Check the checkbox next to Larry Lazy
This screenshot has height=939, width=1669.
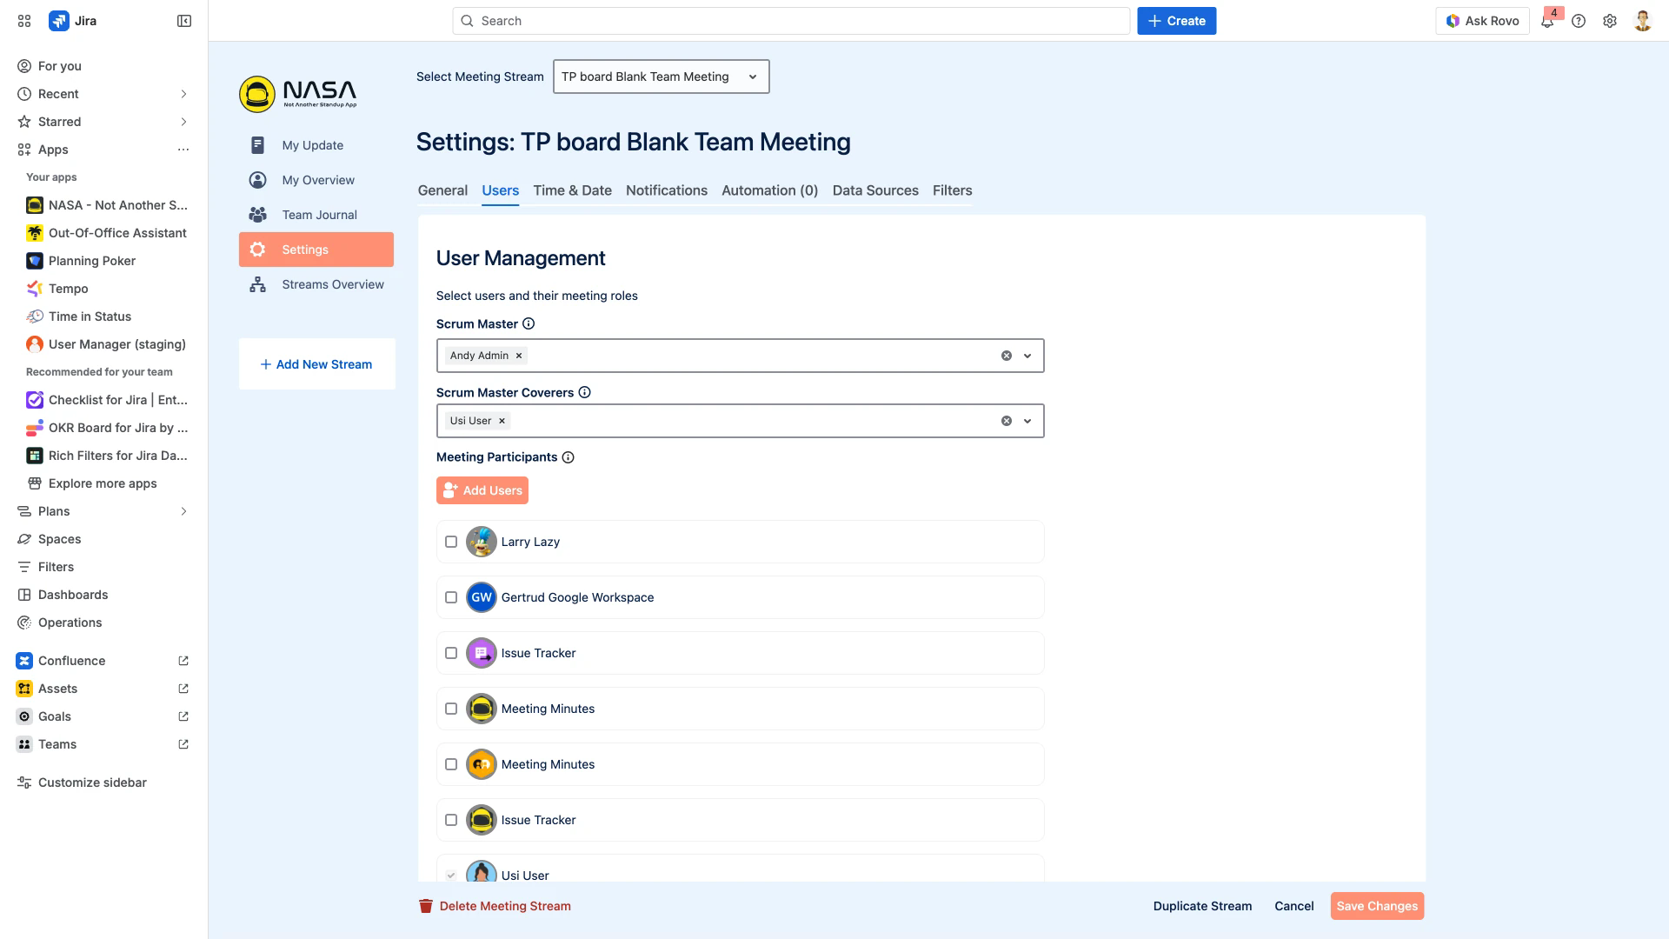[451, 542]
